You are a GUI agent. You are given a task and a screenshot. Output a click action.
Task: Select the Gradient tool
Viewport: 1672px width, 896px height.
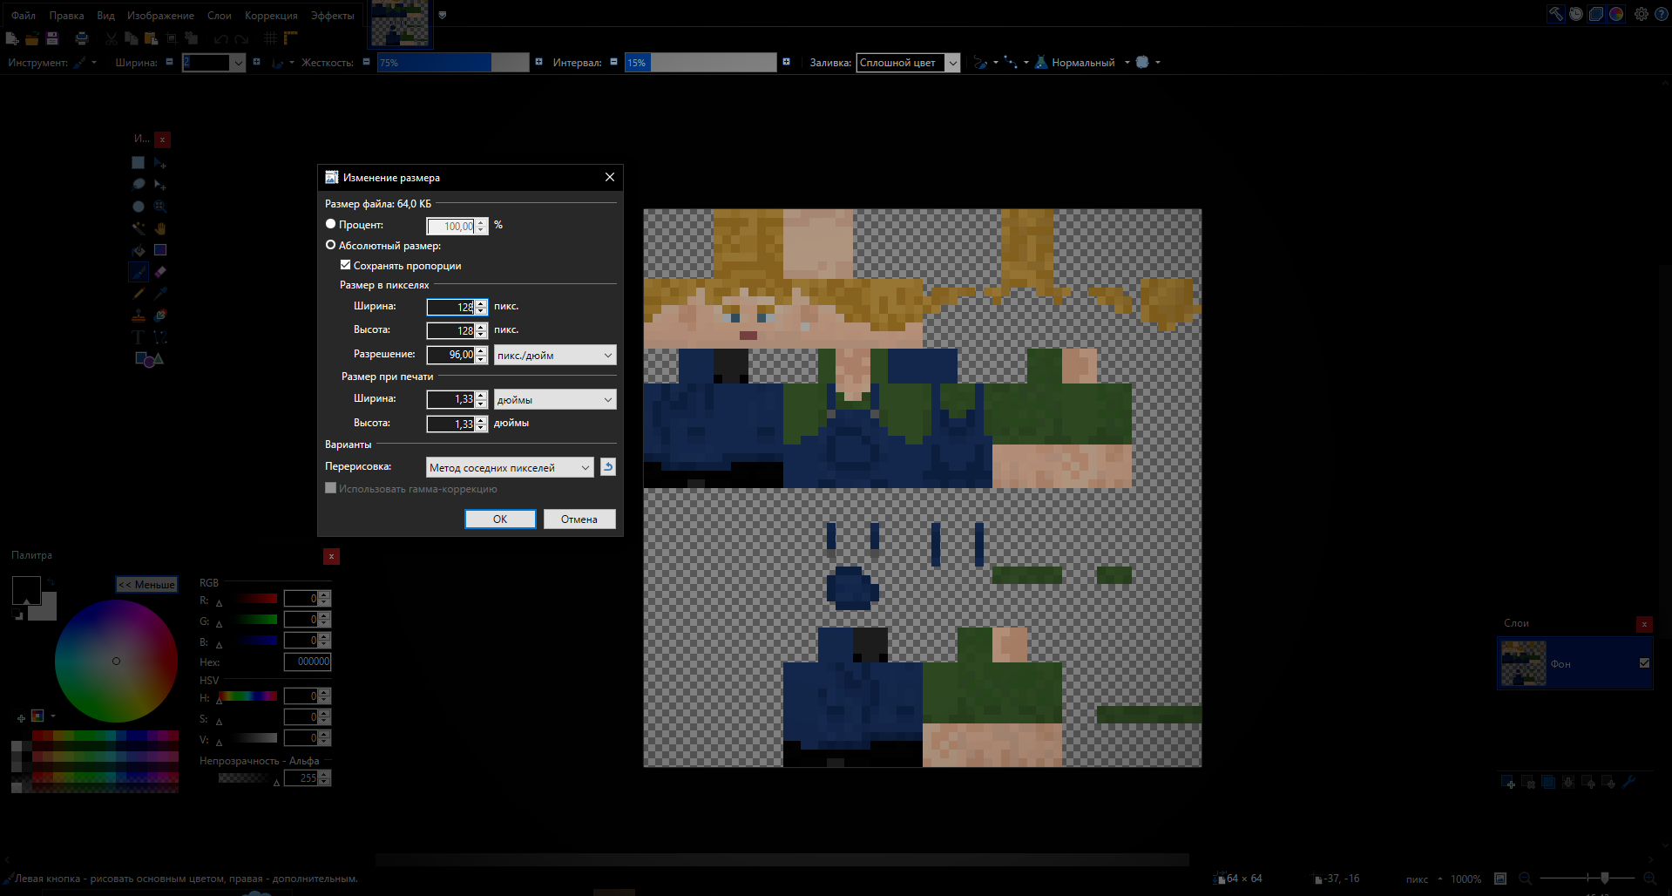[x=160, y=250]
